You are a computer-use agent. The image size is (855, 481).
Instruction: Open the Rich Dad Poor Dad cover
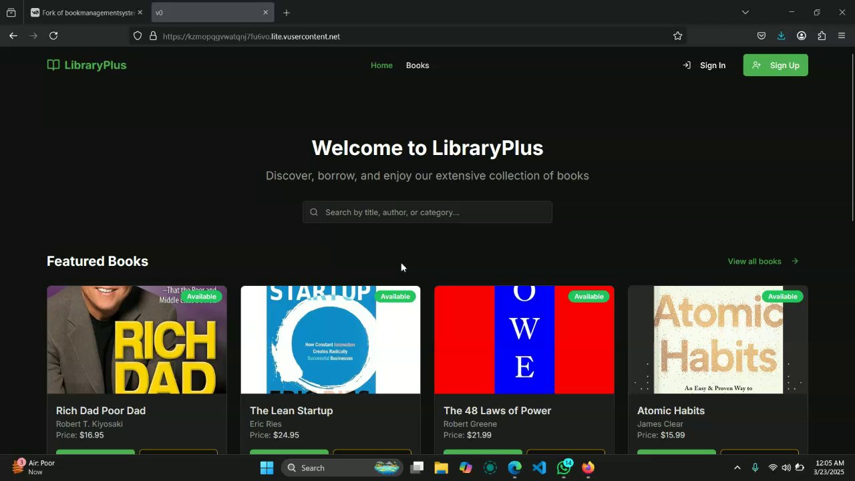click(x=137, y=340)
